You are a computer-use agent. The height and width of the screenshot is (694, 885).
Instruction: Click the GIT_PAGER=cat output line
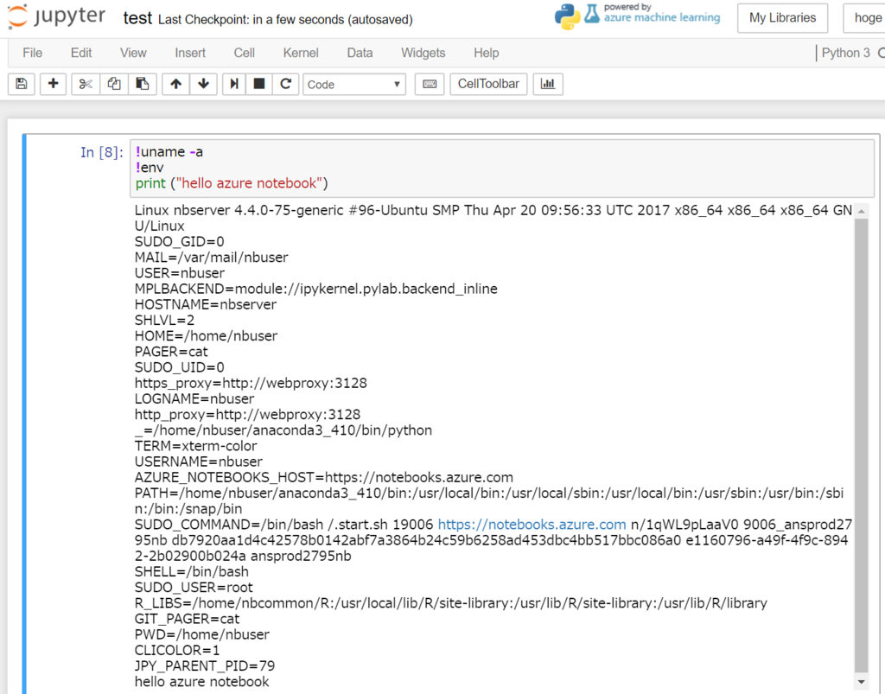pos(187,619)
